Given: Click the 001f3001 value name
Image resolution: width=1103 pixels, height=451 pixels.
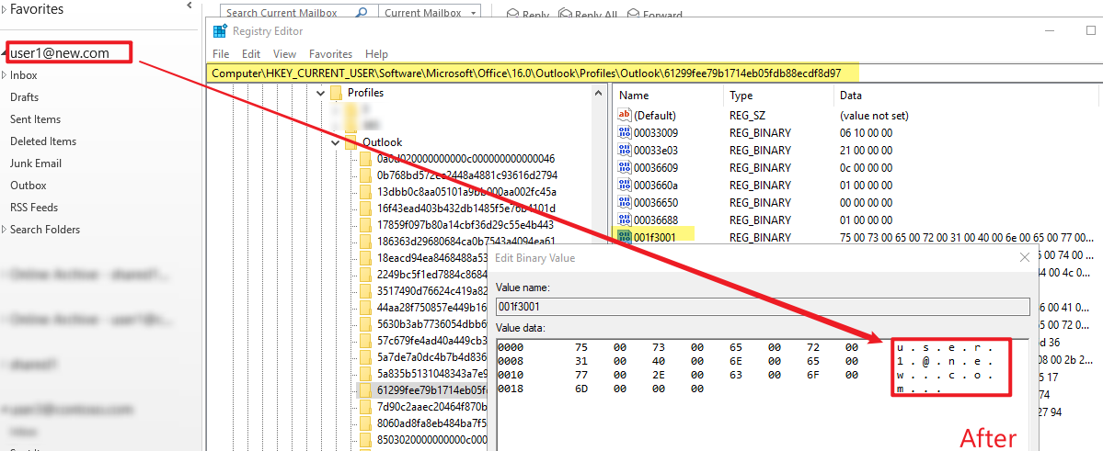Looking at the screenshot, I should (x=655, y=238).
